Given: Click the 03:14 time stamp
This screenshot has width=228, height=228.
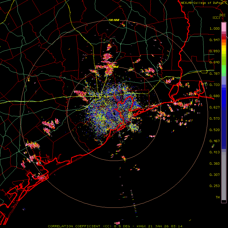Looking at the screenshot, I should point(177,226).
